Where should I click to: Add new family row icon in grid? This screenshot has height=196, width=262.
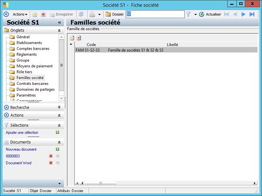pos(72,38)
